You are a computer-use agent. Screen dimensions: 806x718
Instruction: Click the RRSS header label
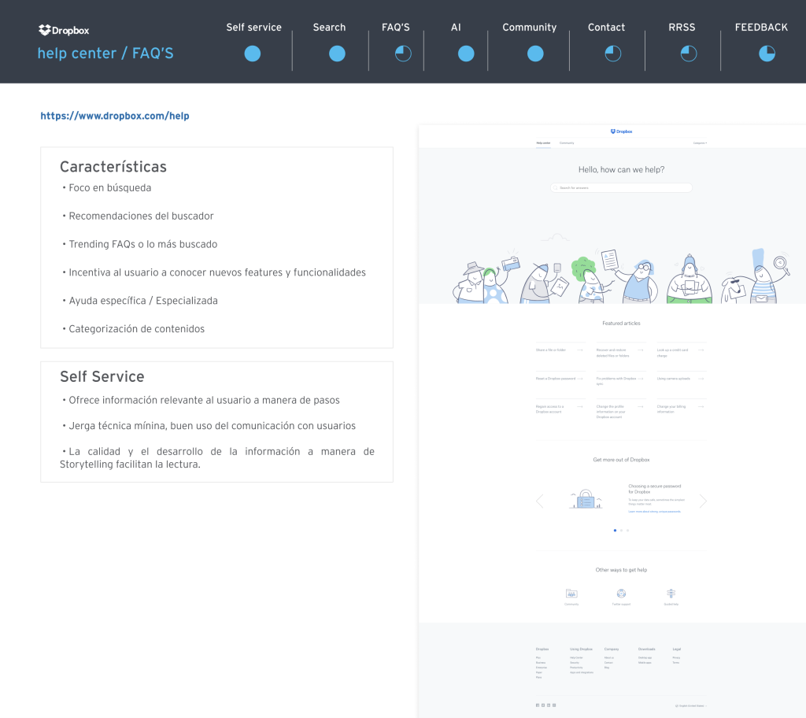[682, 28]
